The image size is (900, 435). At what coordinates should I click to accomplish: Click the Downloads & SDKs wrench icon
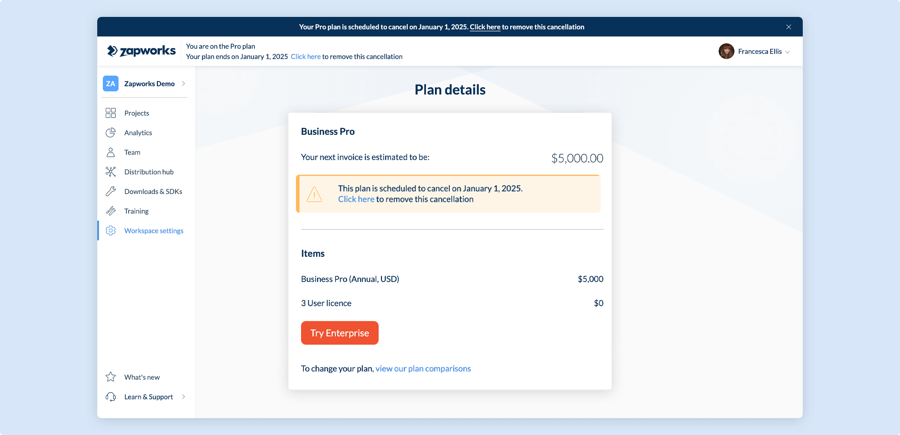(110, 191)
